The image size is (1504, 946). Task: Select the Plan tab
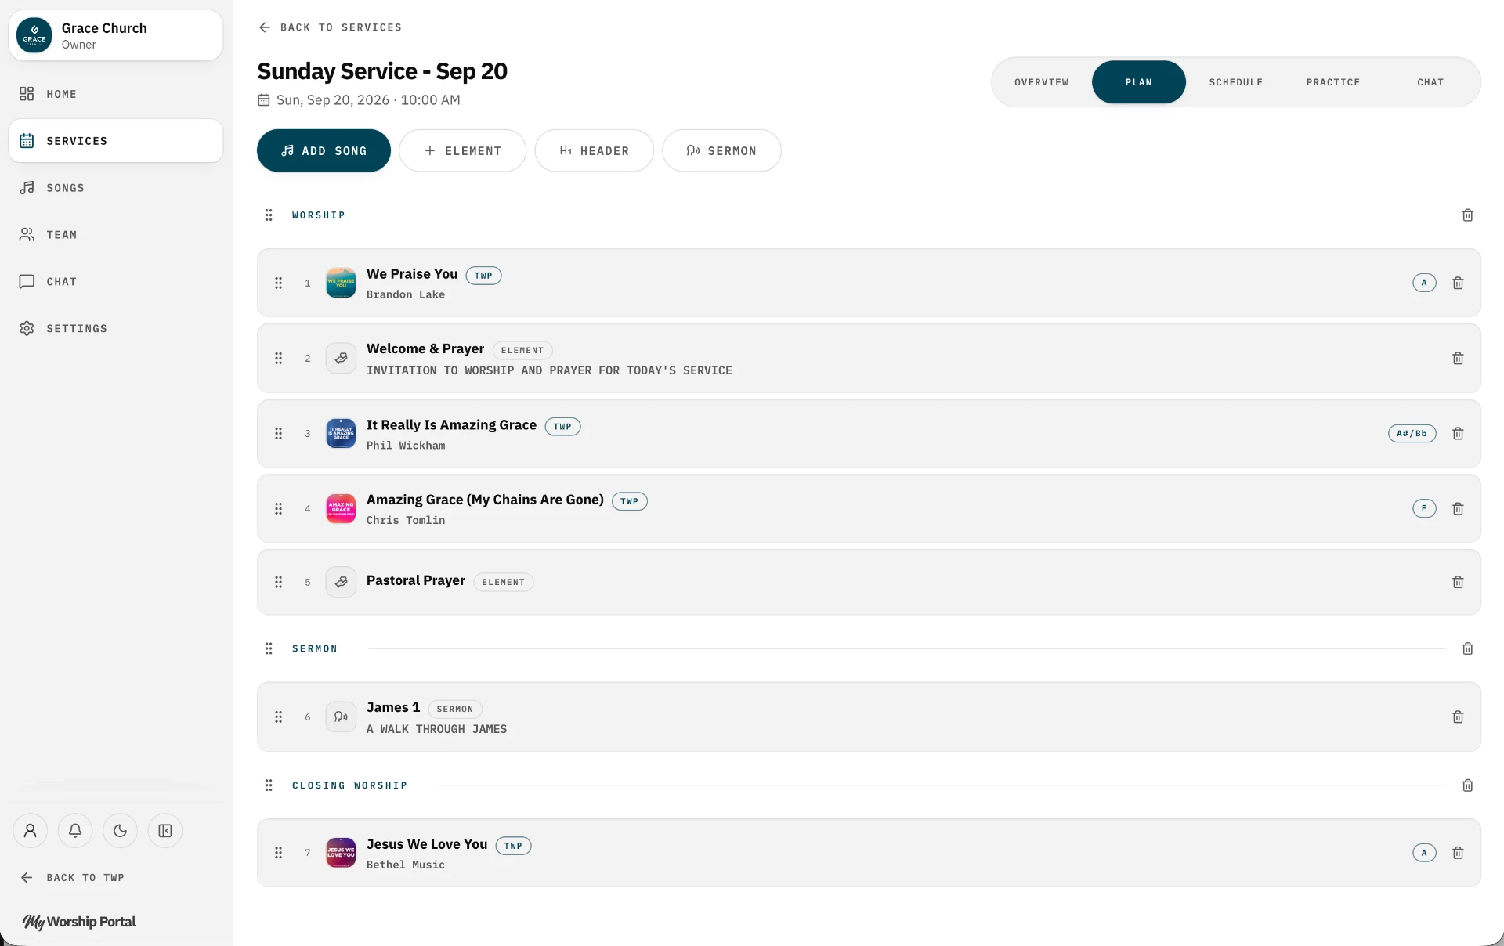pyautogui.click(x=1138, y=82)
